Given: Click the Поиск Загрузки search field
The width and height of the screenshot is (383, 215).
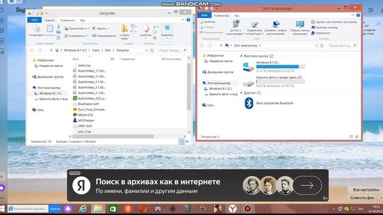Looking at the screenshot, I should (172, 50).
